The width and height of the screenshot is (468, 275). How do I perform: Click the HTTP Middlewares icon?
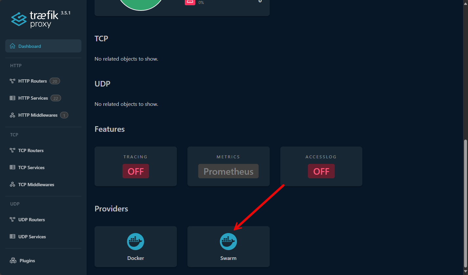tap(12, 115)
